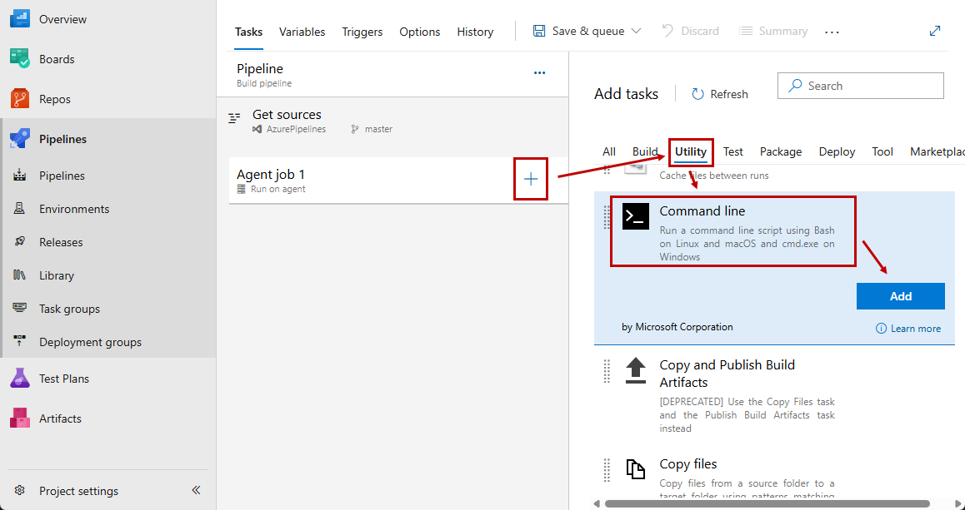This screenshot has height=510, width=965.
Task: Click the Refresh icon in Add tasks
Action: click(697, 94)
